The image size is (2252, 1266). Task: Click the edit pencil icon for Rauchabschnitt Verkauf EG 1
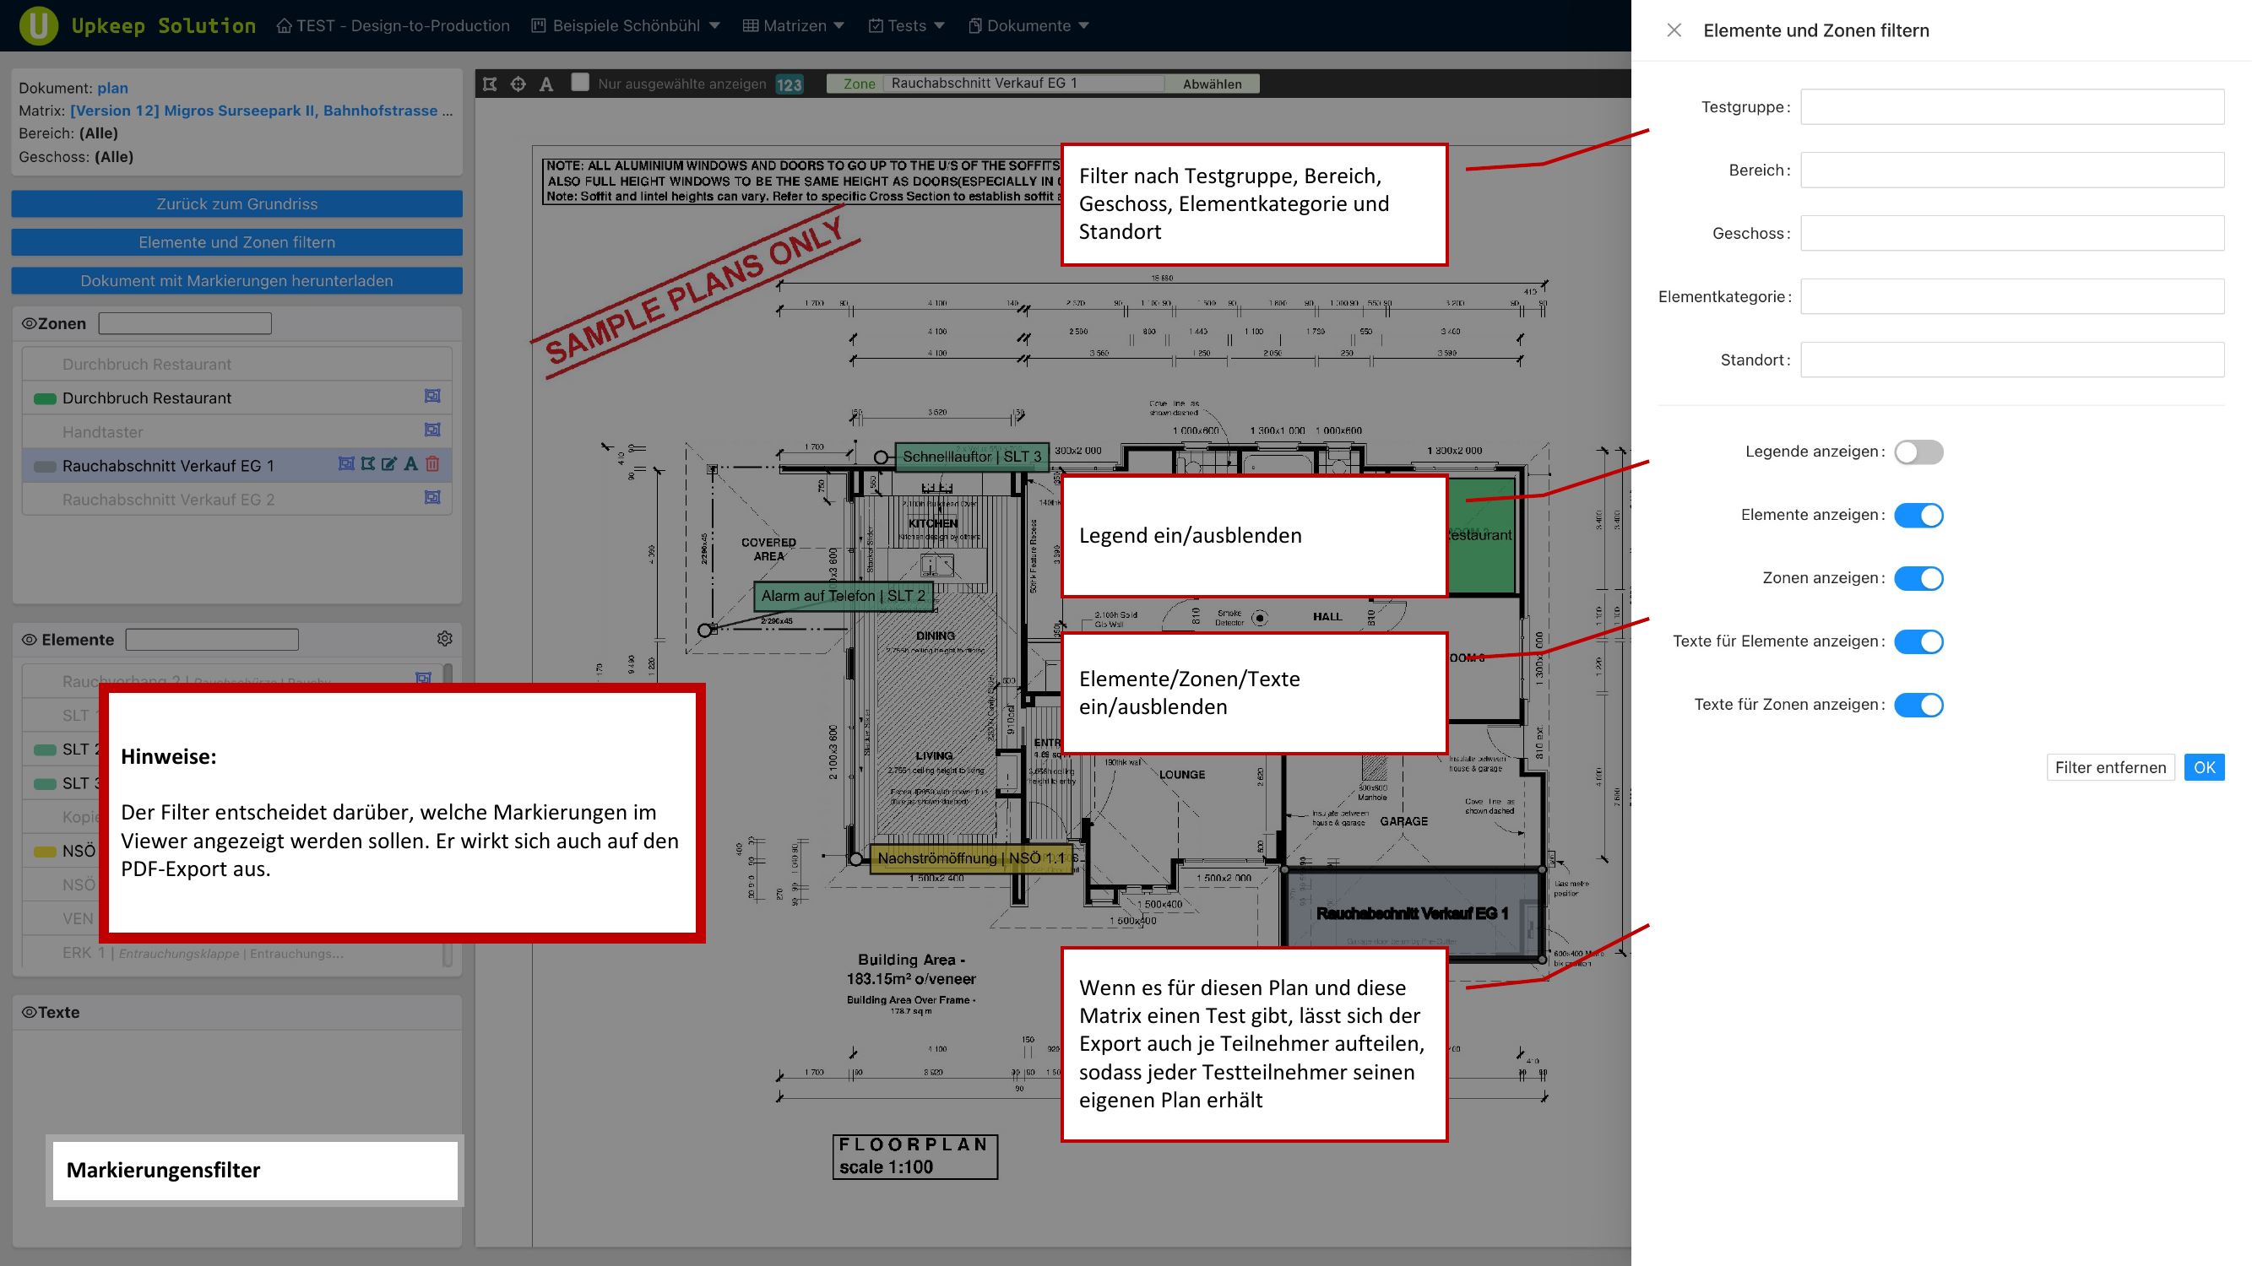click(x=389, y=465)
